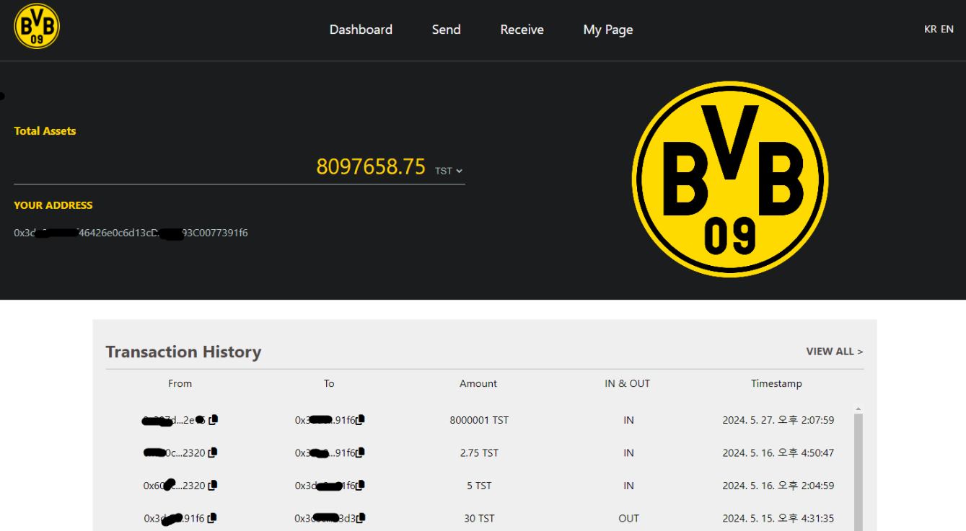Click the 2.75 TST amount cell
The image size is (966, 531).
(x=479, y=453)
